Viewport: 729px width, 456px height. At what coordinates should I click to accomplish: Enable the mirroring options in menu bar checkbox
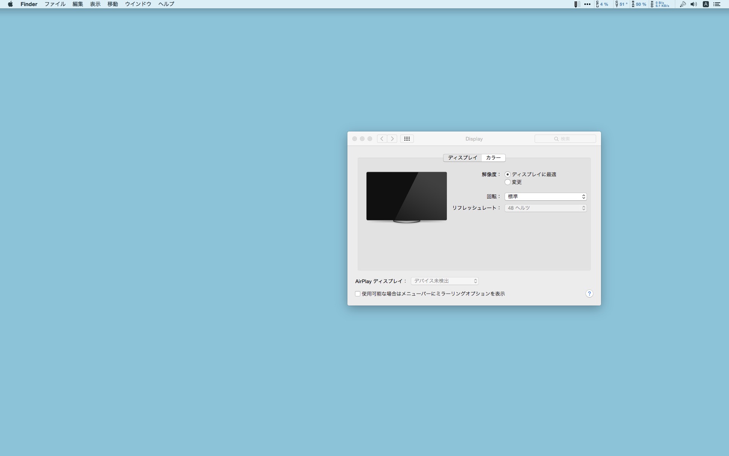[x=358, y=294]
